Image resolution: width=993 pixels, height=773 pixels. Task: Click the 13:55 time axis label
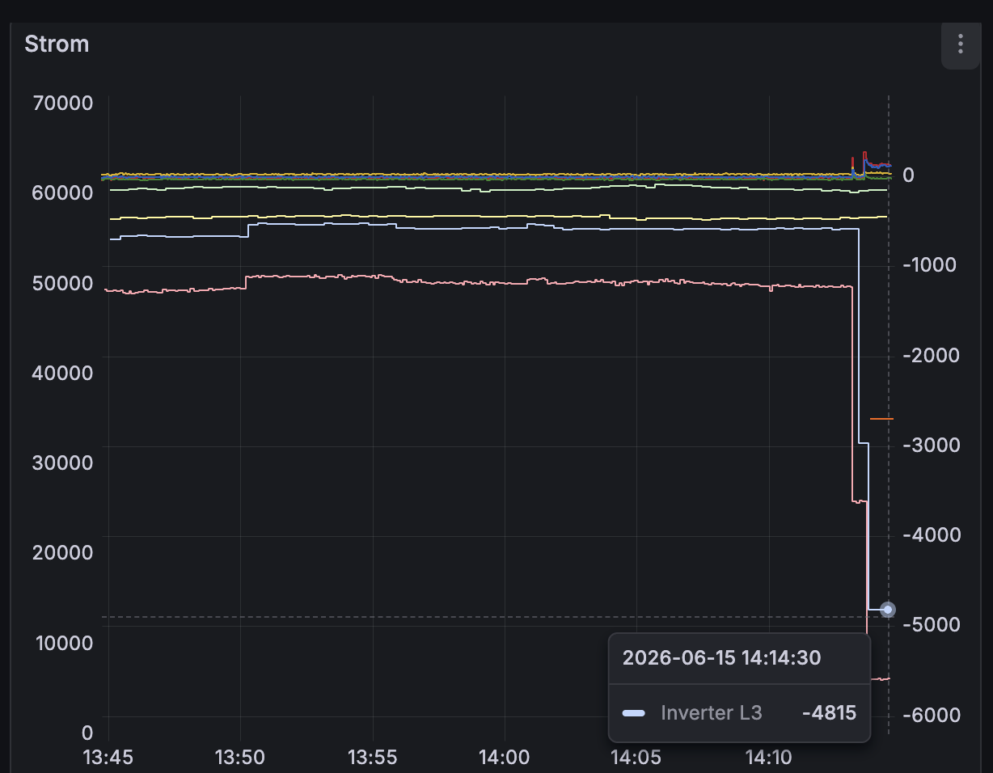point(373,758)
